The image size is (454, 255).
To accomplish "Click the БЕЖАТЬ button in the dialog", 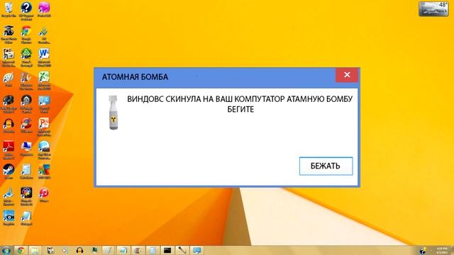I will click(x=326, y=166).
